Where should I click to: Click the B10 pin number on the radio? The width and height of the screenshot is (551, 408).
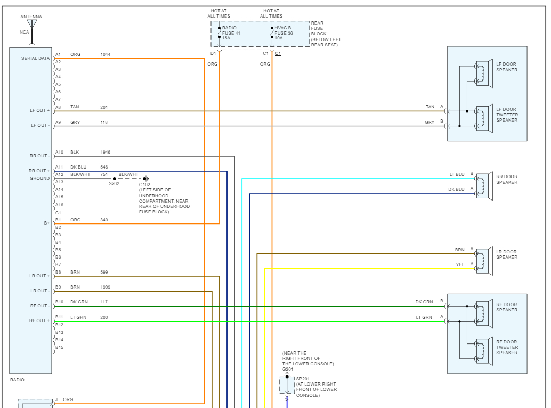point(59,302)
